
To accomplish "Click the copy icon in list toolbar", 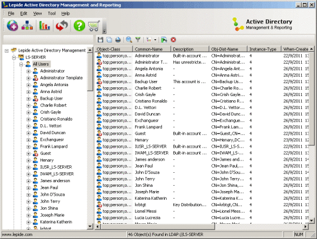I will coord(109,40).
